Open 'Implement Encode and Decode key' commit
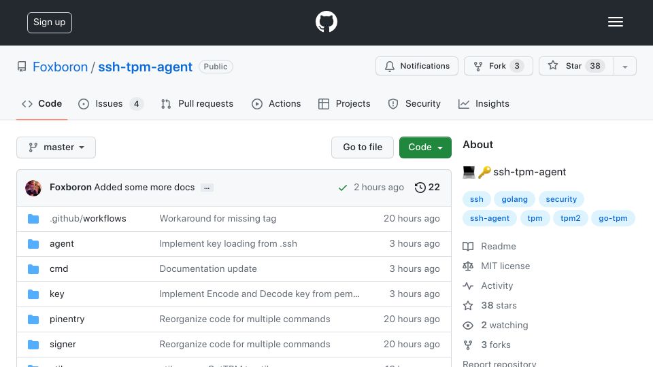The width and height of the screenshot is (653, 367). 259,294
